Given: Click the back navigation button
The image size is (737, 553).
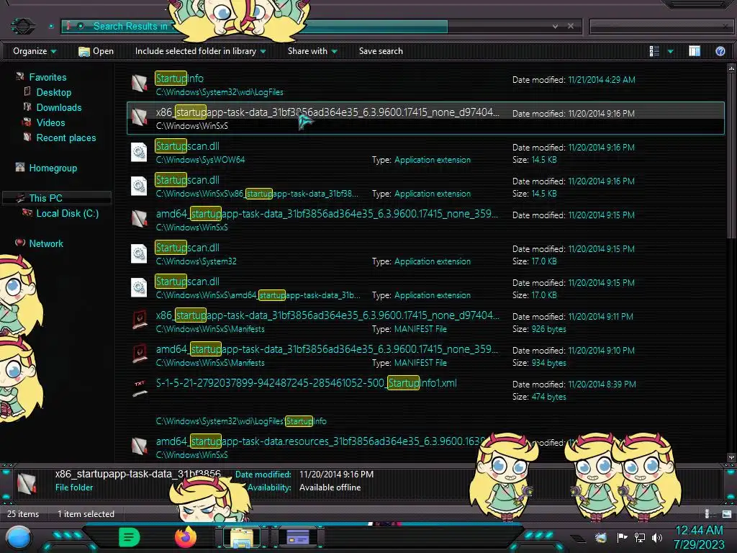Looking at the screenshot, I should click(22, 26).
